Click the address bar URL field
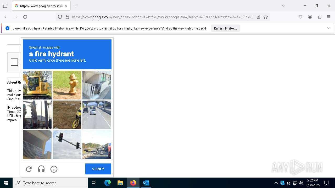Screen dimensions: 335x188 [162, 17]
